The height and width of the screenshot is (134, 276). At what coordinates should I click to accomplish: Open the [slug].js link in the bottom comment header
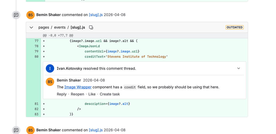[x=96, y=130]
